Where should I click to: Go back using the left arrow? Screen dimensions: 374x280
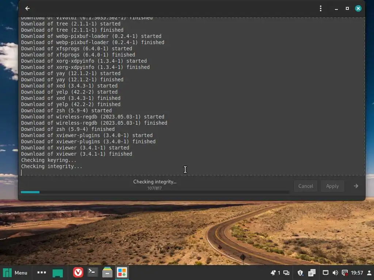tap(27, 8)
